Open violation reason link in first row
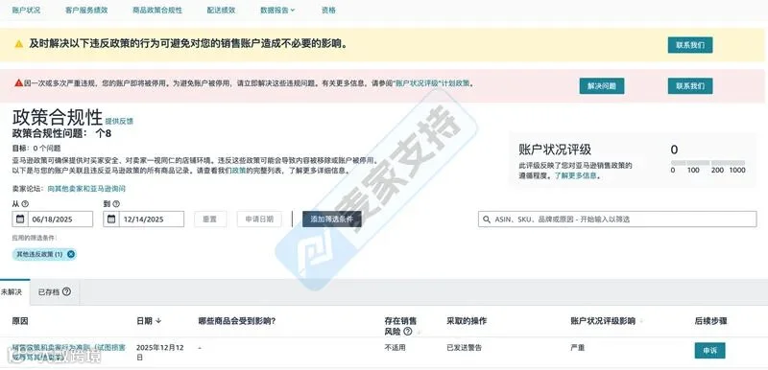Screen dimensions: 768x370 click(x=68, y=353)
